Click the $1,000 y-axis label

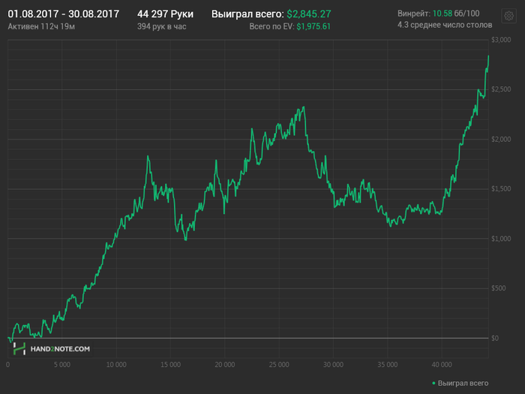click(501, 239)
